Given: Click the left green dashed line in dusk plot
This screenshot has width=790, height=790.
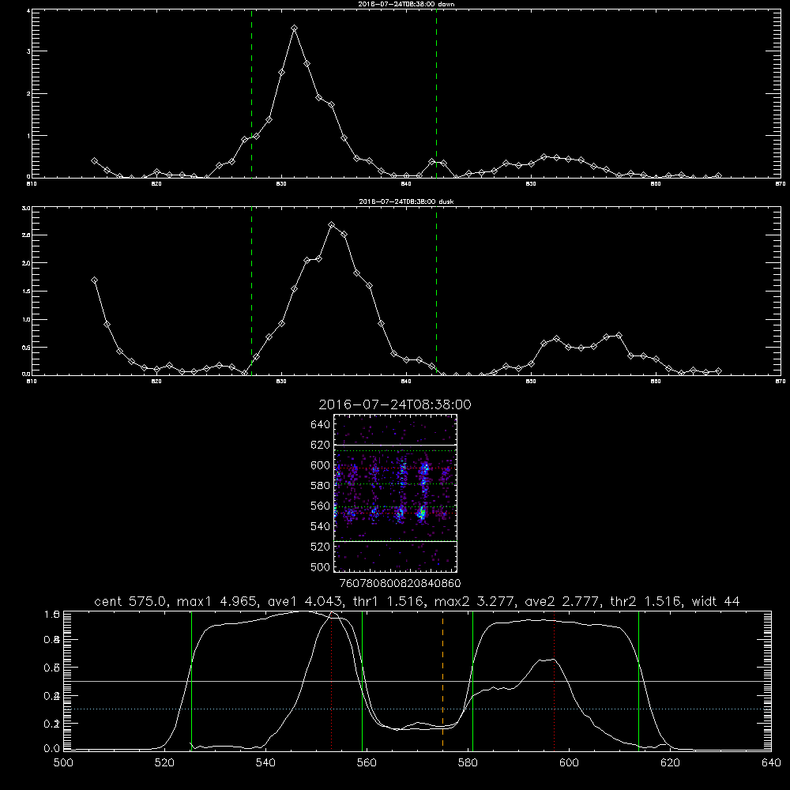Looking at the screenshot, I should tap(251, 291).
